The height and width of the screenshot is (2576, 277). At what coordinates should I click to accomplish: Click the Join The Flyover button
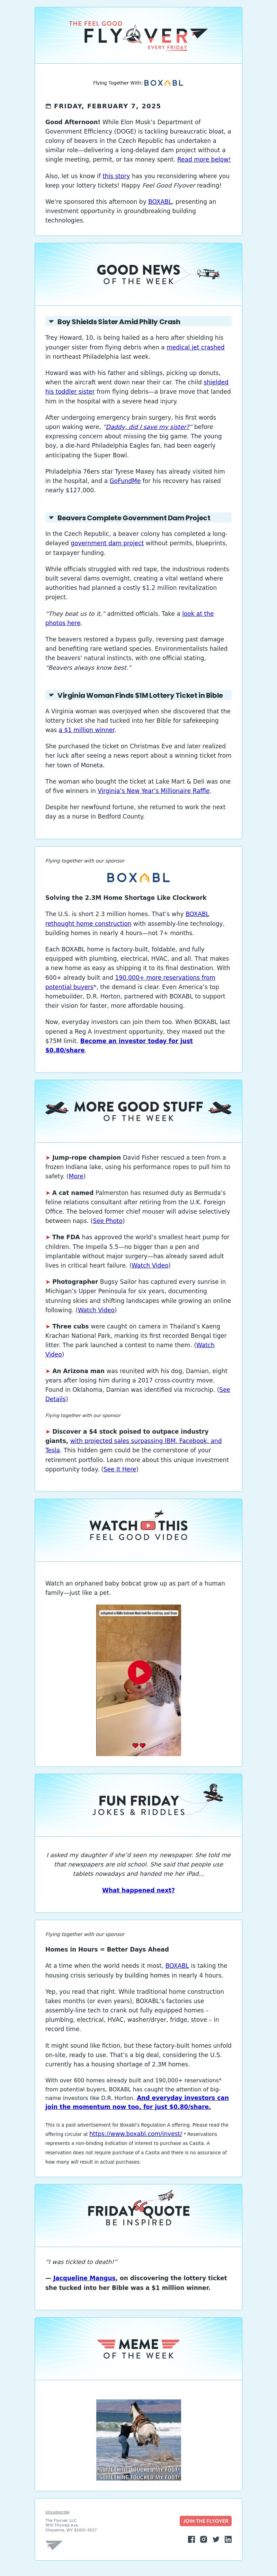tap(206, 2521)
